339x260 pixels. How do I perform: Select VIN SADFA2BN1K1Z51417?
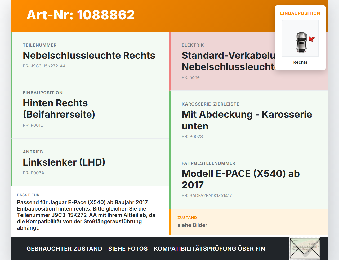click(207, 195)
